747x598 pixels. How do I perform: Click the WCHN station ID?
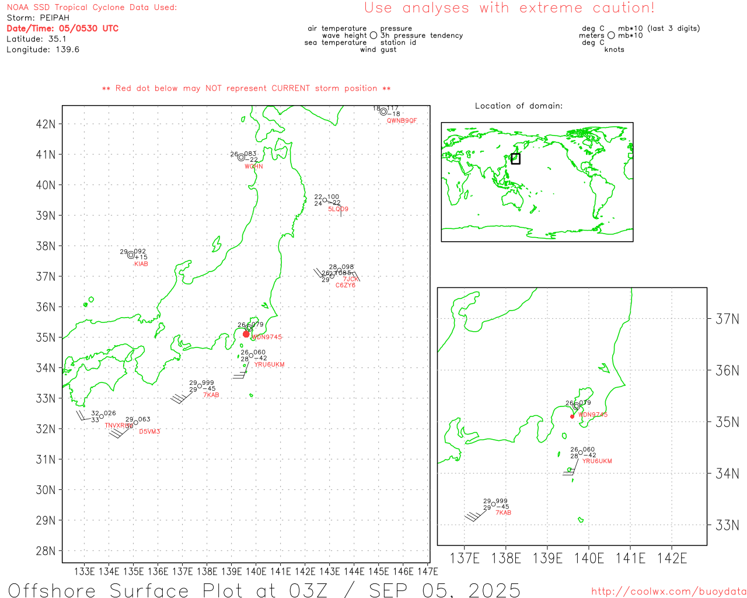click(x=254, y=166)
